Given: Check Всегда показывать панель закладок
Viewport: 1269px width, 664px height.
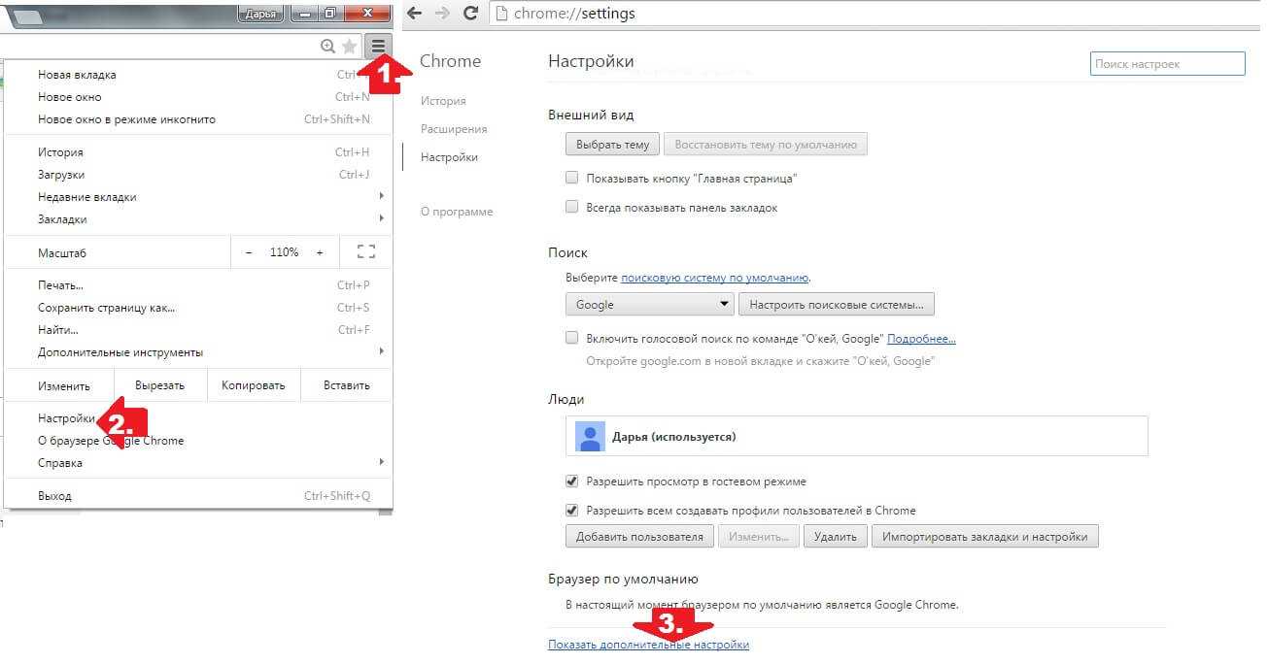Looking at the screenshot, I should [572, 208].
